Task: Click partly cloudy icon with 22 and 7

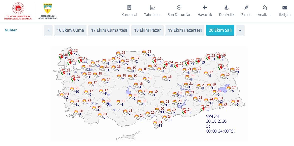Action: click(119, 54)
